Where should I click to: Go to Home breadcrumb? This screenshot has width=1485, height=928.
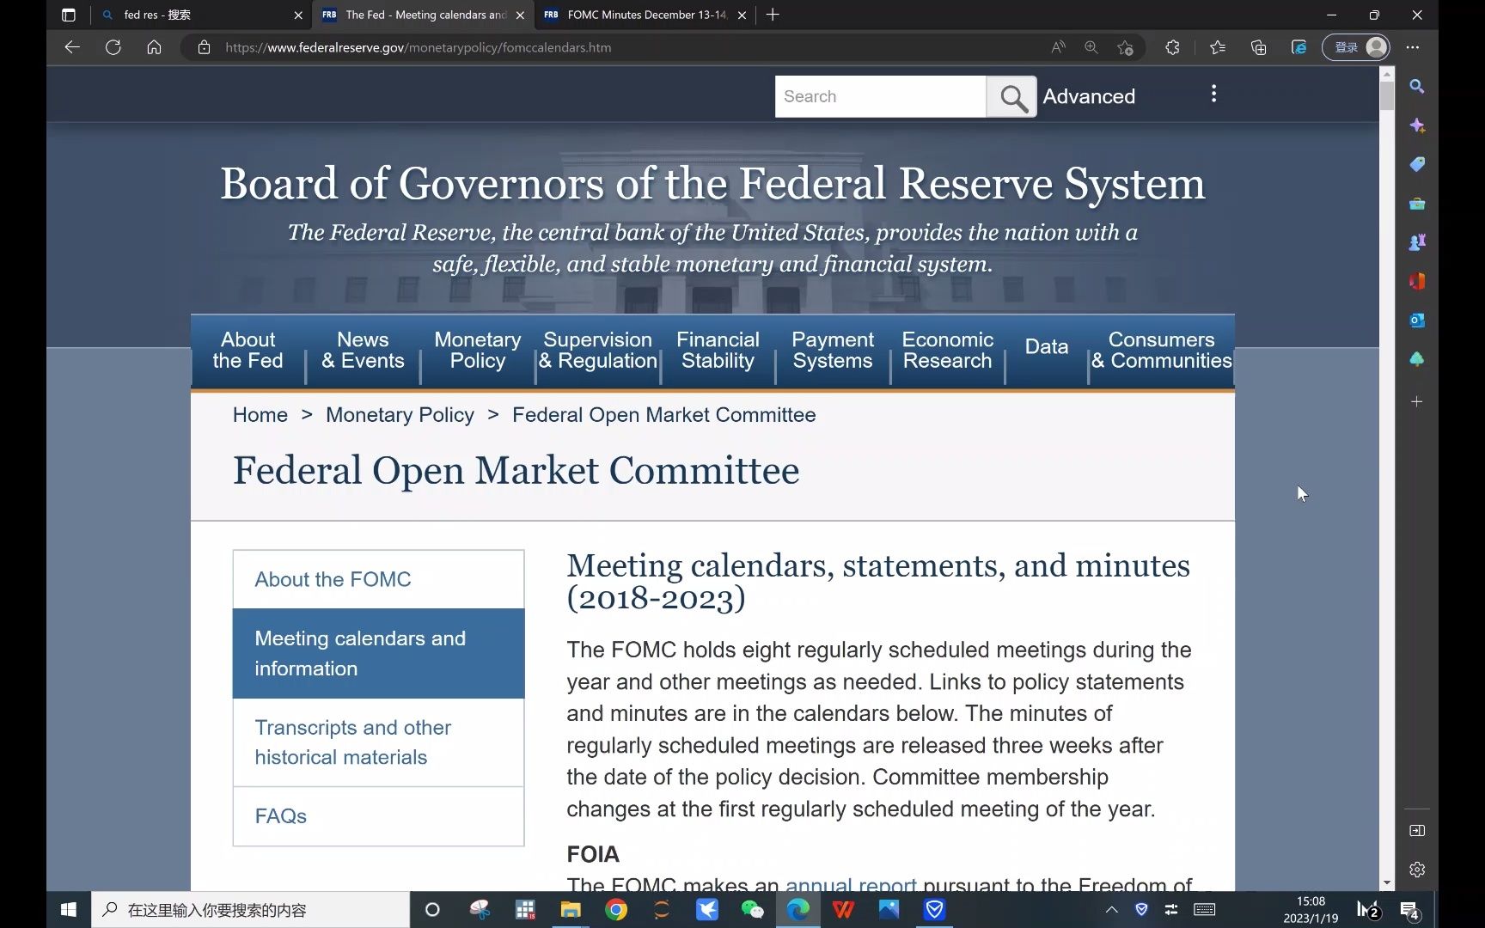pos(260,415)
